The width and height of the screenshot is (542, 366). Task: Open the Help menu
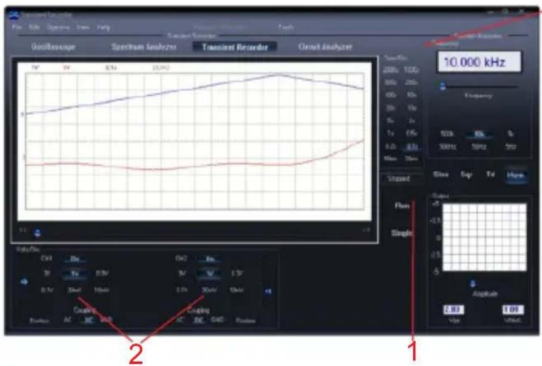(x=103, y=27)
